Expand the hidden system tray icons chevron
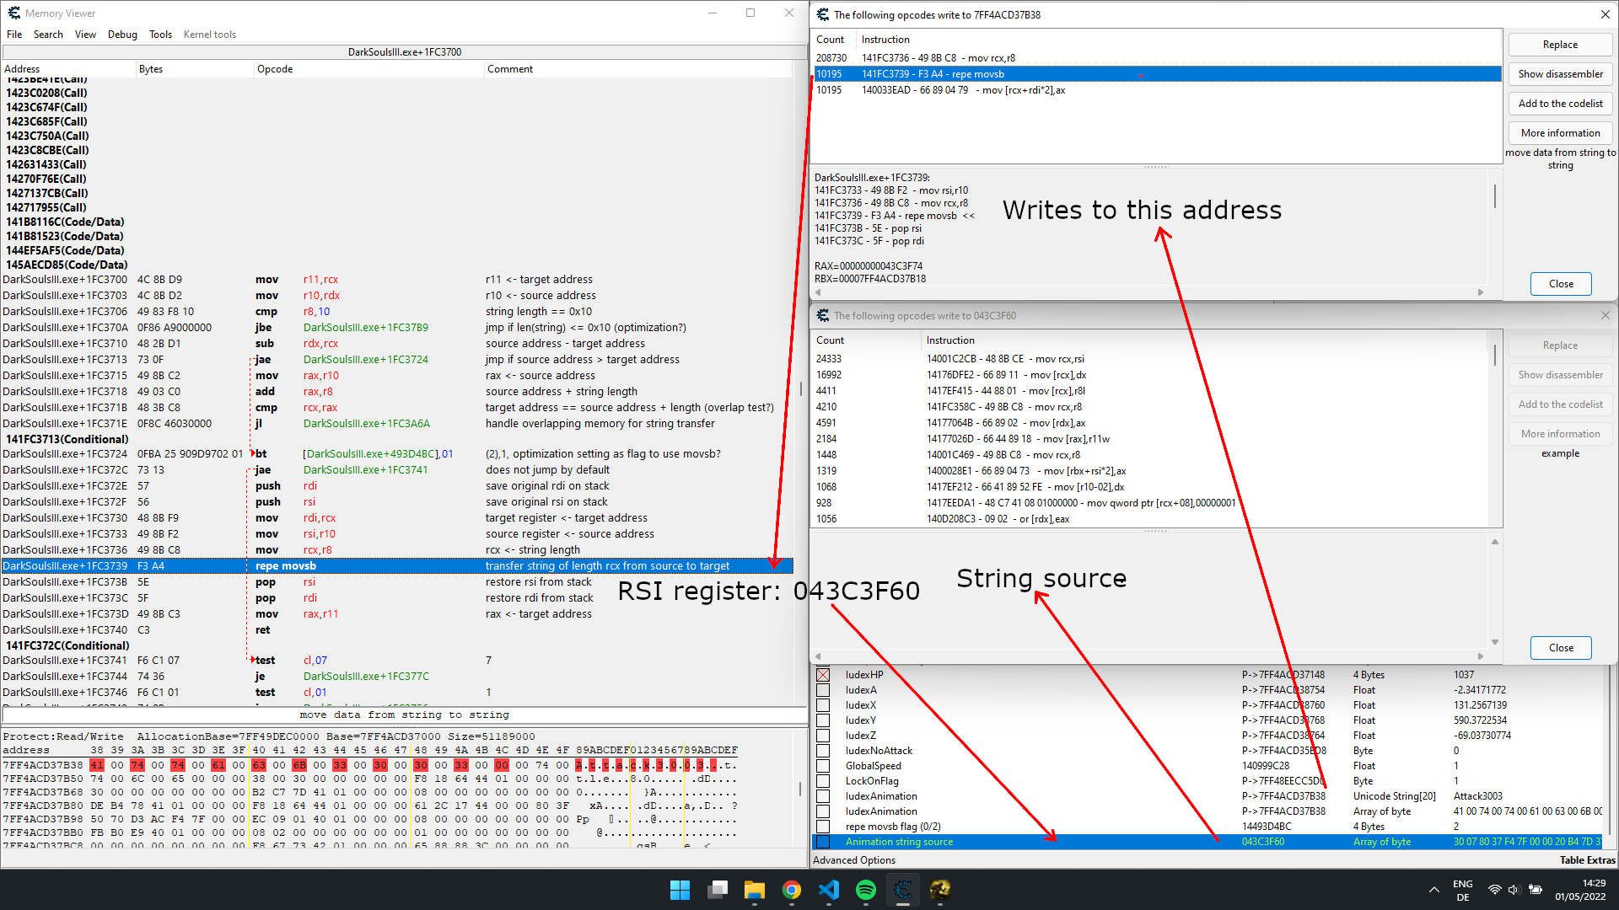 pyautogui.click(x=1433, y=890)
